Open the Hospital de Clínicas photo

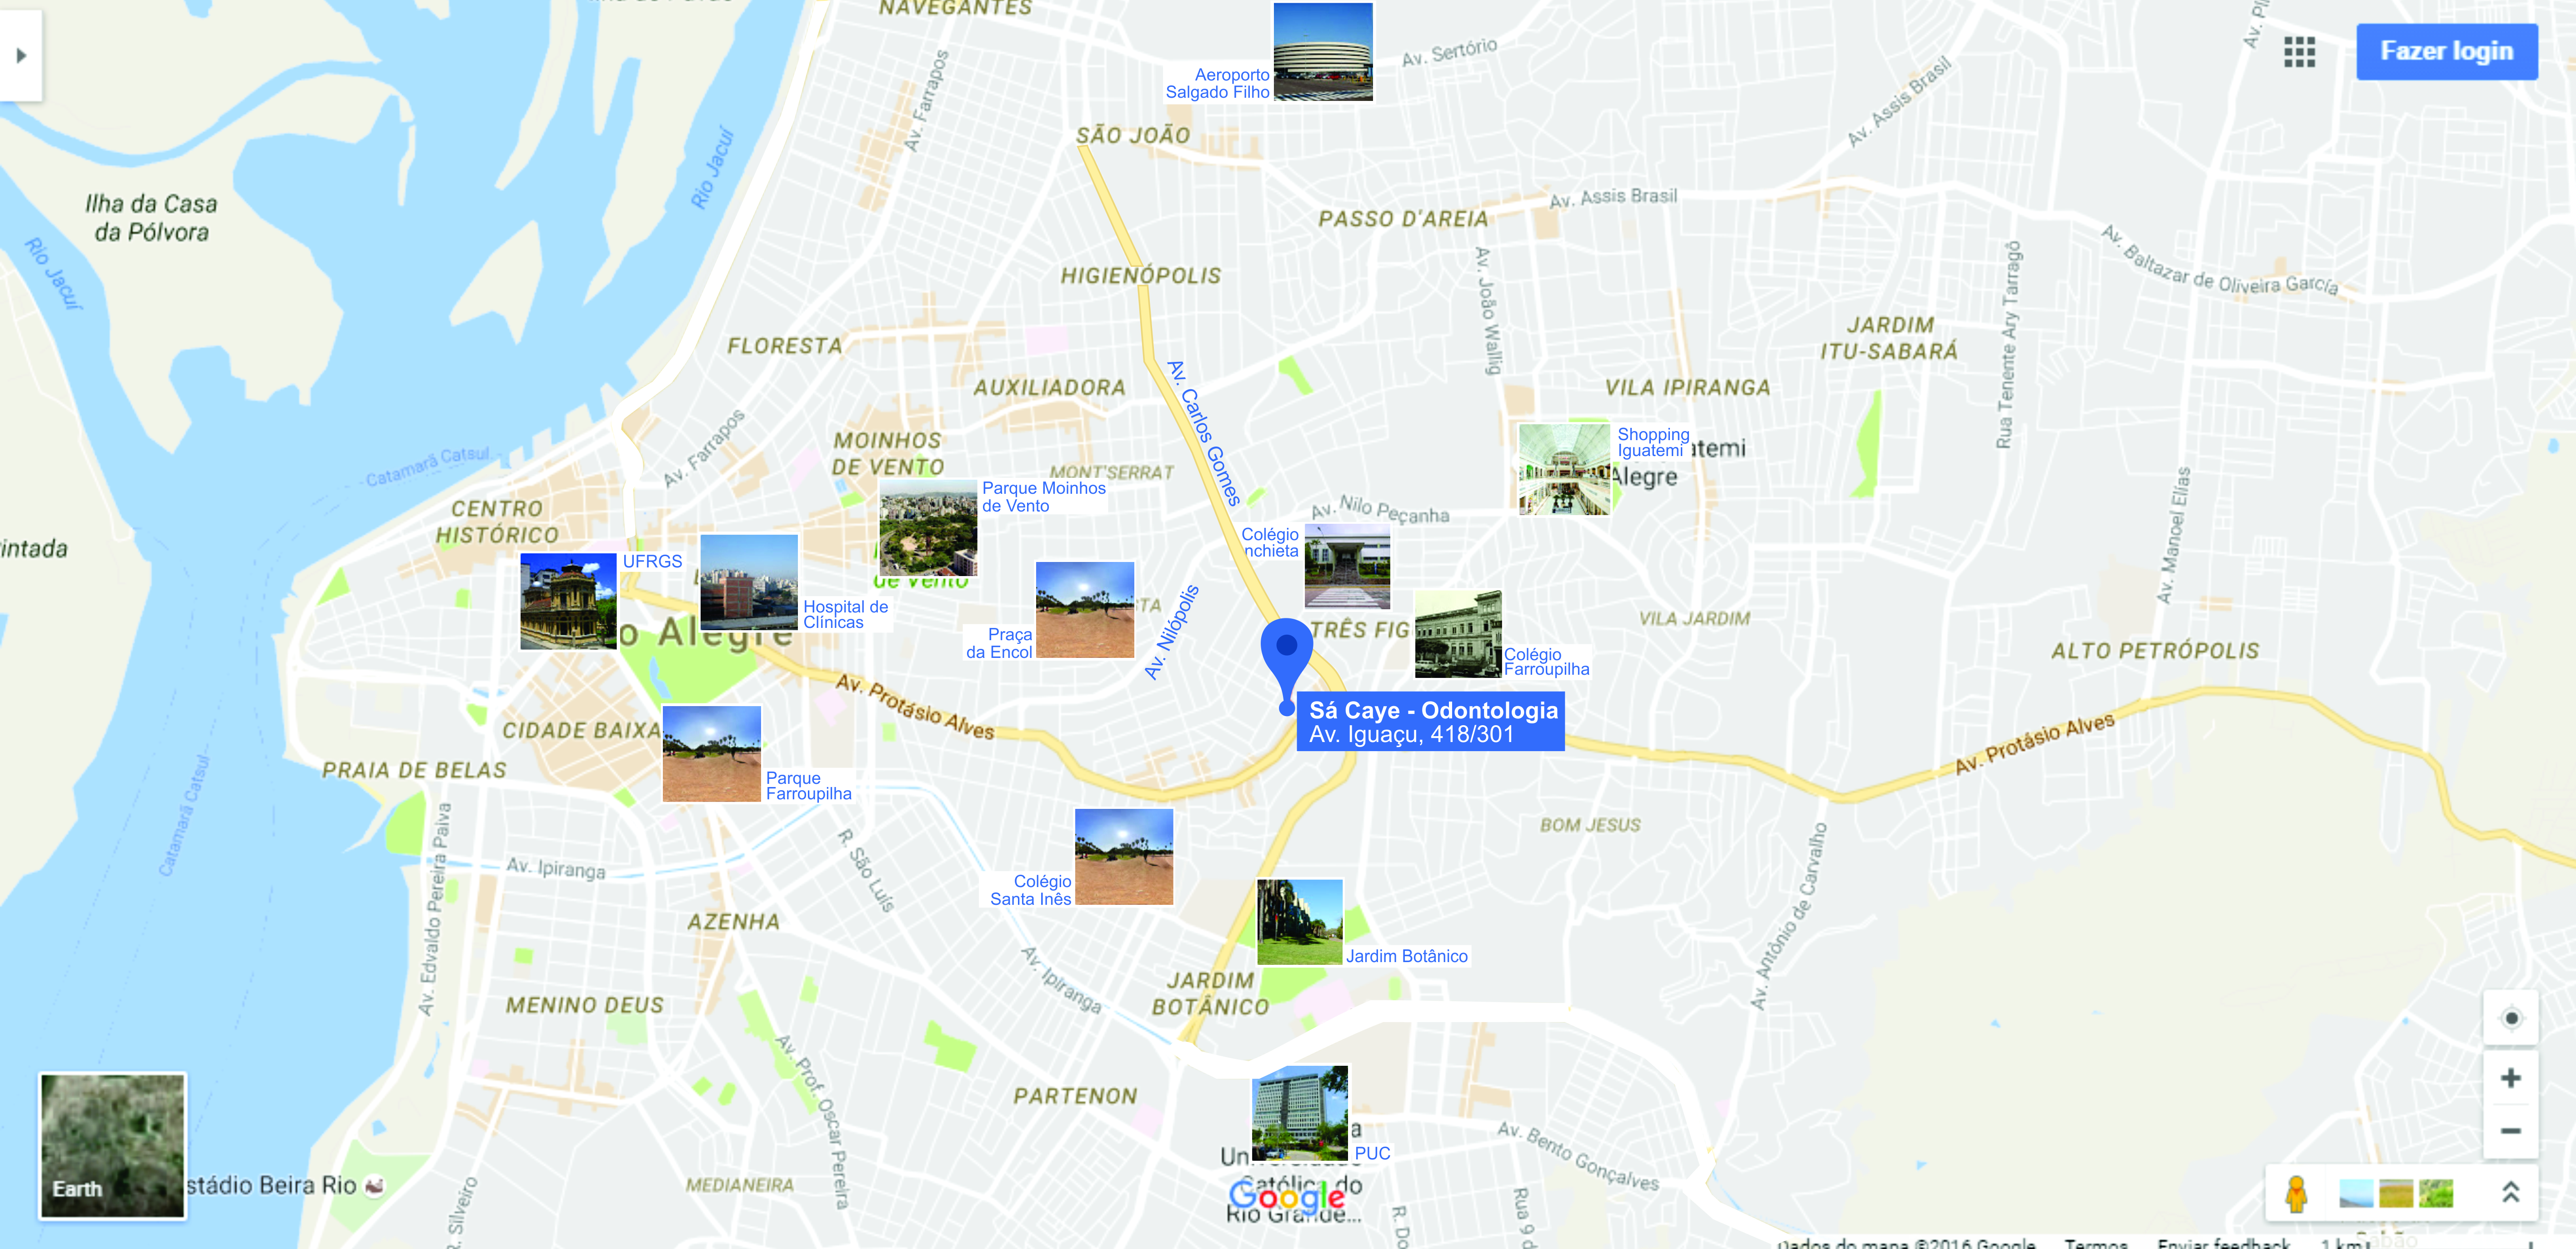(749, 582)
